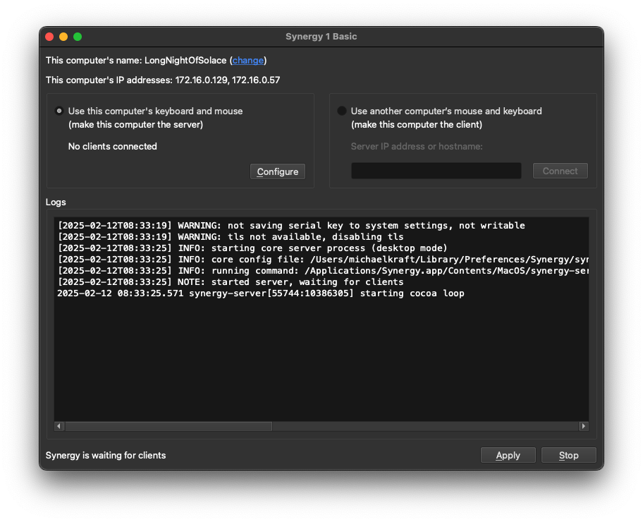
Task: Click the 'running command' log line
Action: coord(323,271)
